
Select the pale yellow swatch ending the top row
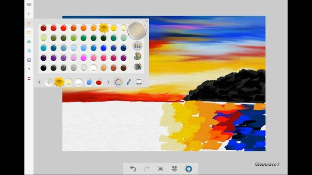tap(123, 28)
